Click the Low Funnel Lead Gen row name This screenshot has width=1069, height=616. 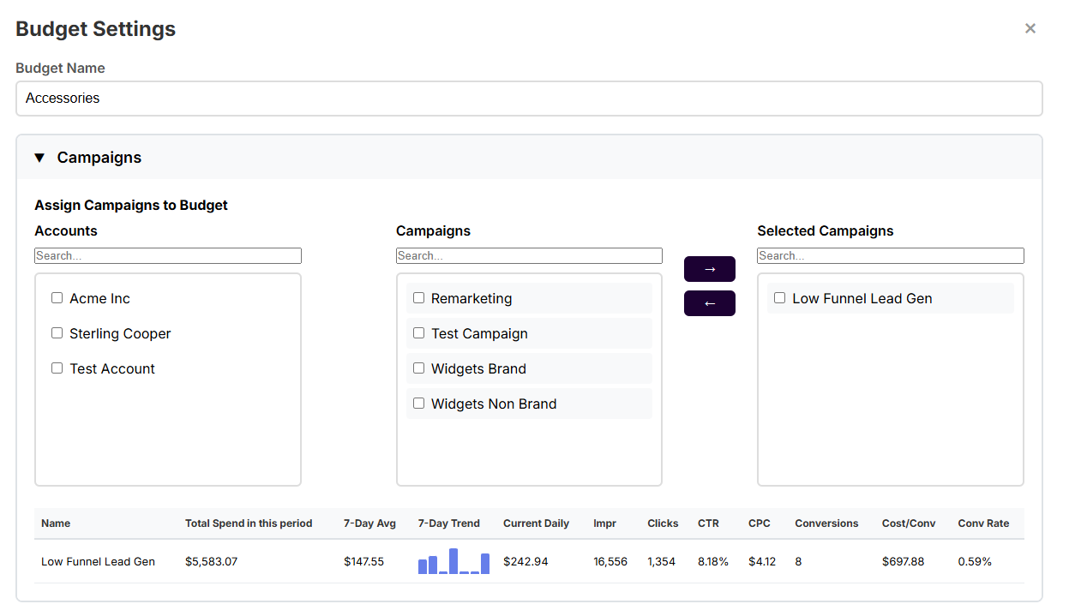[97, 561]
